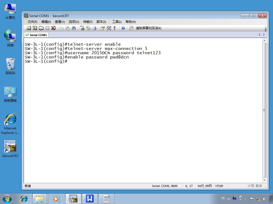Click the 大写 caps lock indicator
Image resolution: width=273 pixels, height=204 pixels.
point(251,186)
